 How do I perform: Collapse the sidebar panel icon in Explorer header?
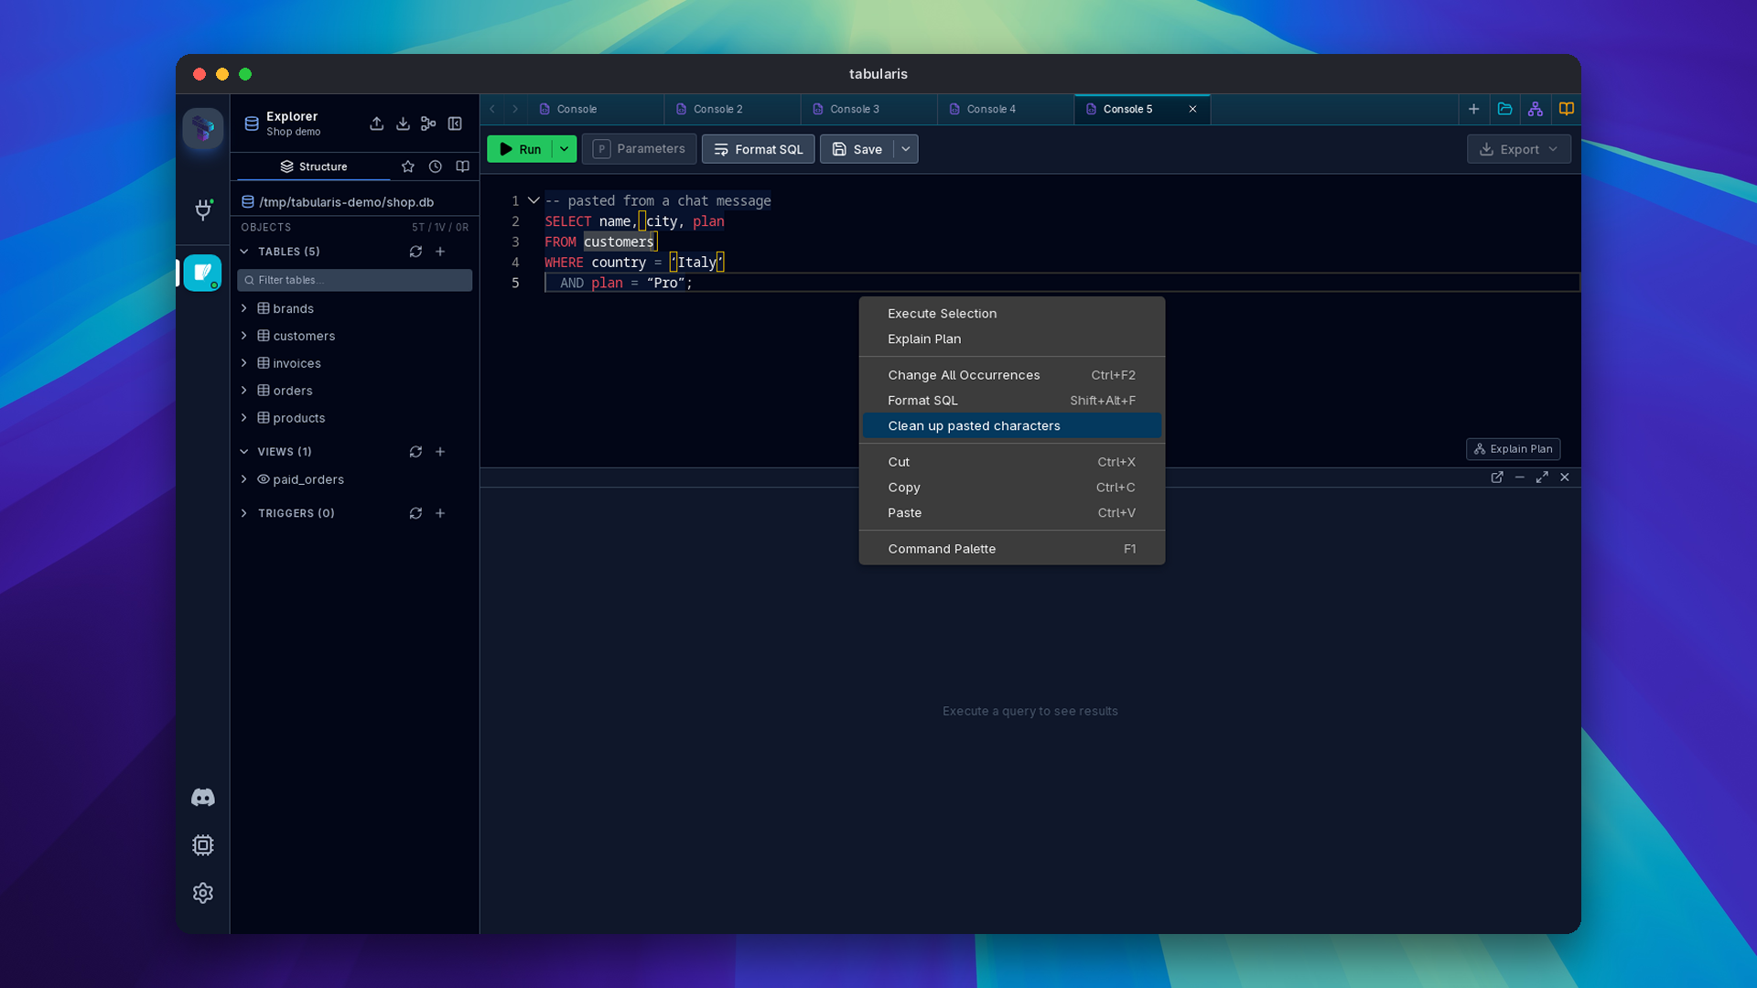(455, 123)
